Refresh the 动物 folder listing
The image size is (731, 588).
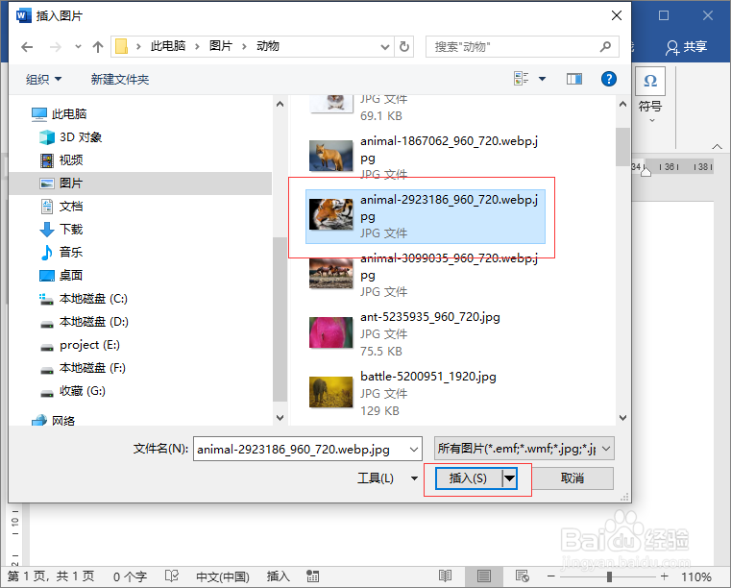click(x=404, y=47)
